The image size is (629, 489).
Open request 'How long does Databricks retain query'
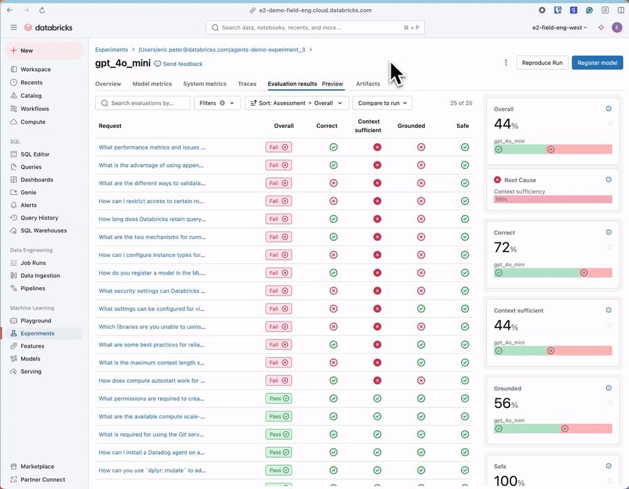(152, 219)
